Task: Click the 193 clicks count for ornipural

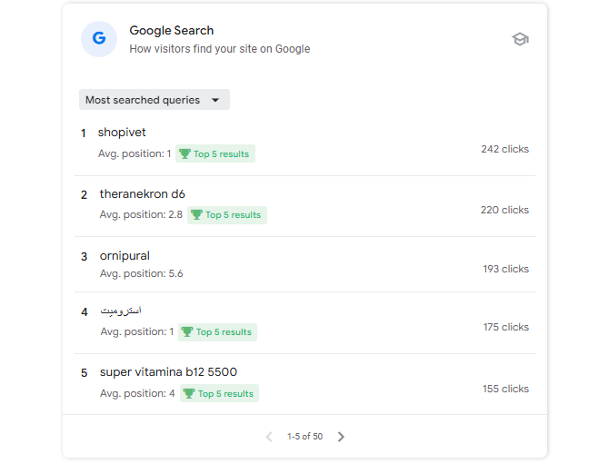Action: click(x=505, y=269)
